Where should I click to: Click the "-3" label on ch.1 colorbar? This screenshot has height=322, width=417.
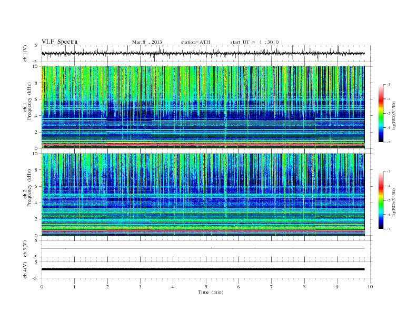pyautogui.click(x=389, y=85)
